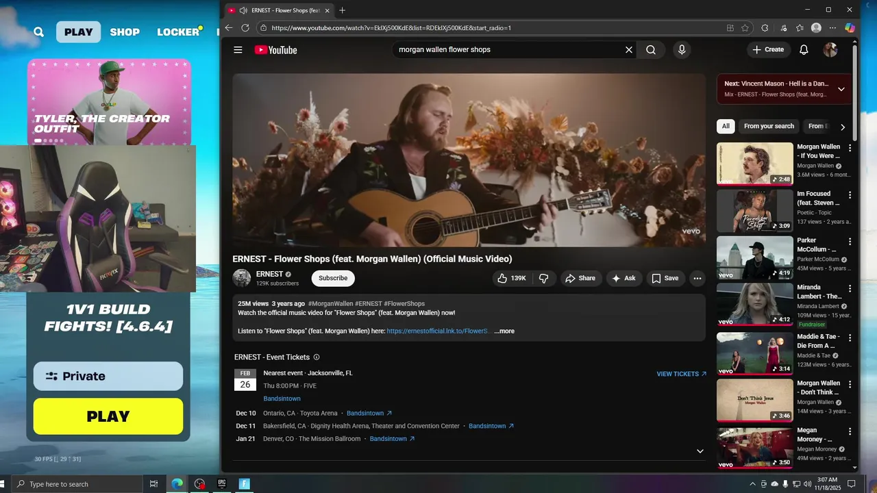Select the From your search chip
This screenshot has width=877, height=493.
pyautogui.click(x=769, y=126)
